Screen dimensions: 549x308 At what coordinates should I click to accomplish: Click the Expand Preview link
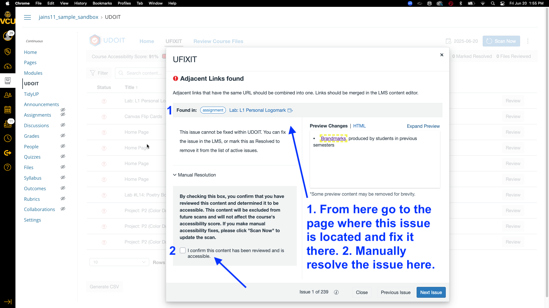coord(423,126)
